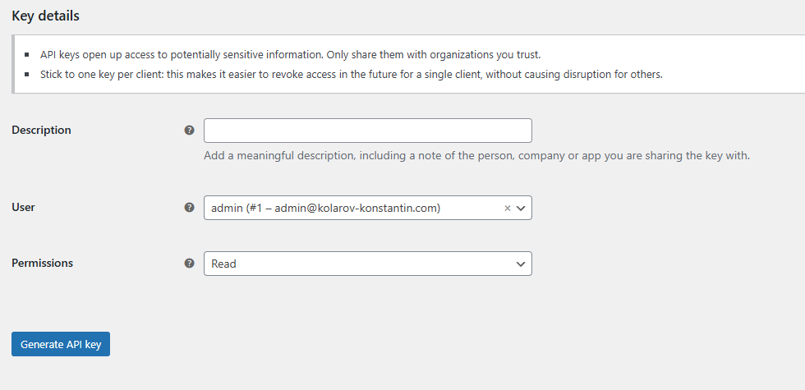Viewport: 805px width, 390px height.
Task: Click the notice about one key per client
Action: point(351,74)
